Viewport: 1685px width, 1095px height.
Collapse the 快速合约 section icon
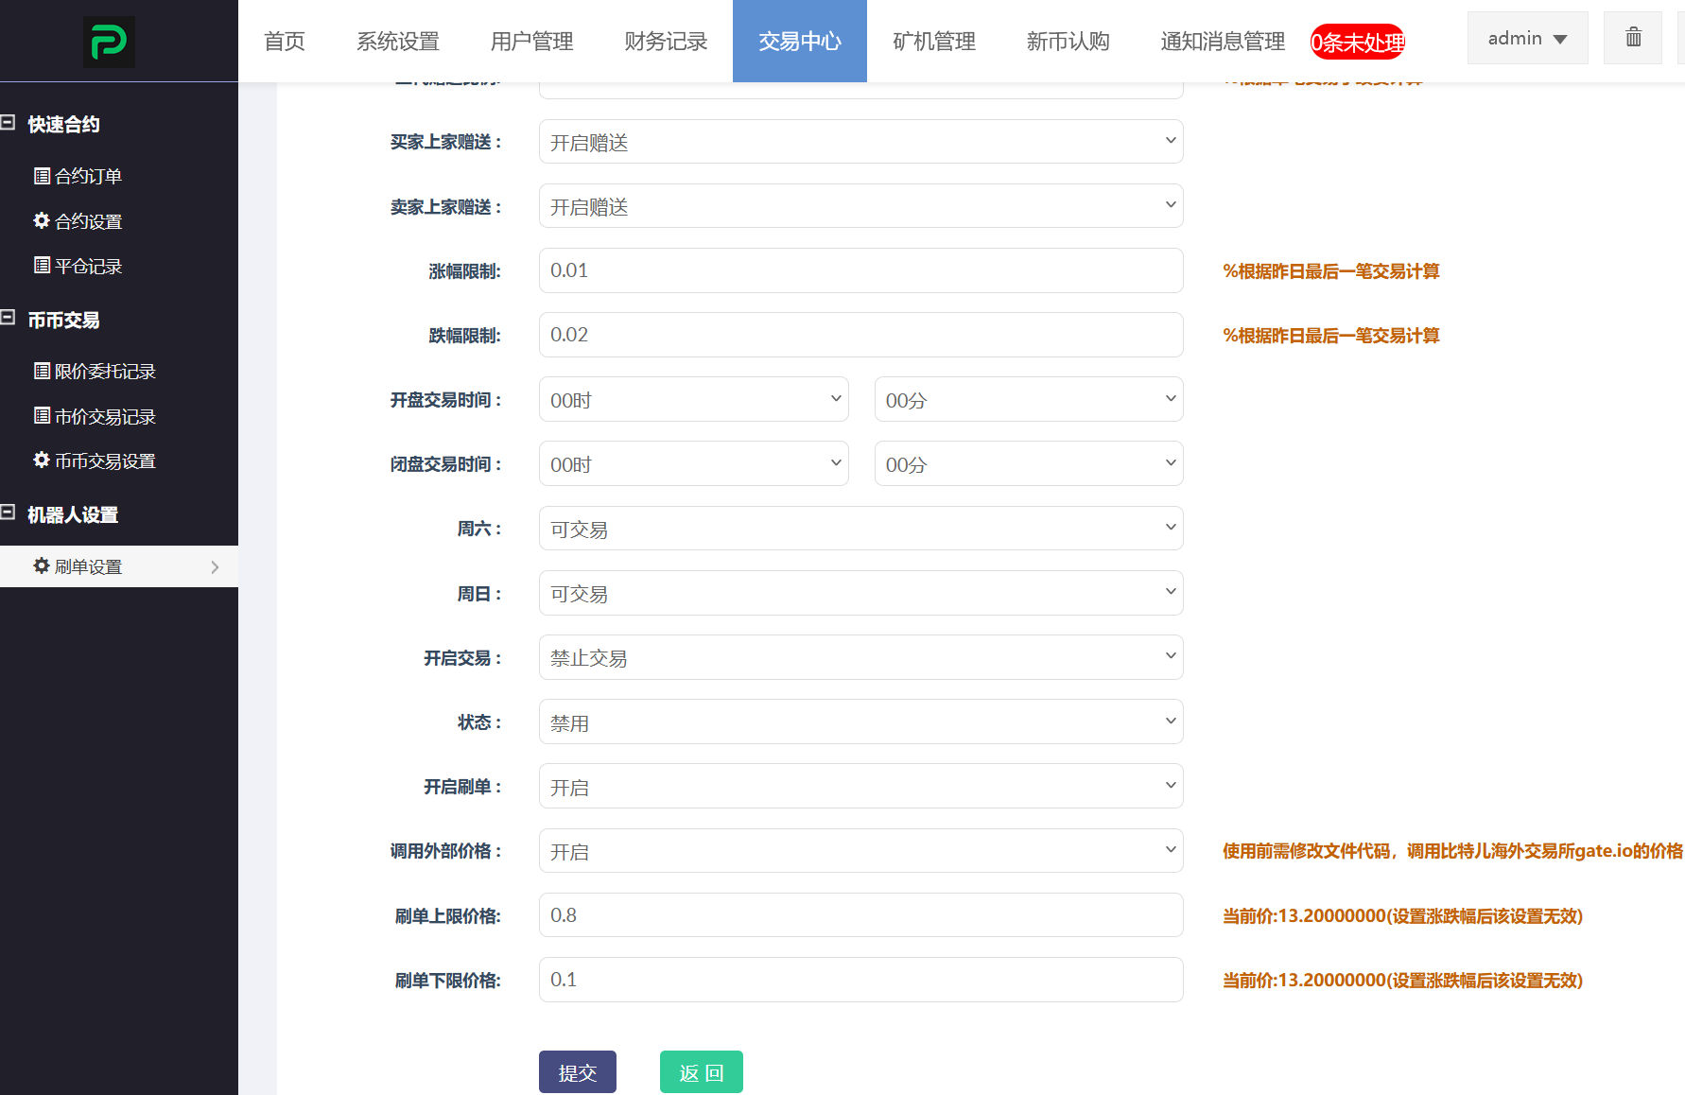(9, 123)
